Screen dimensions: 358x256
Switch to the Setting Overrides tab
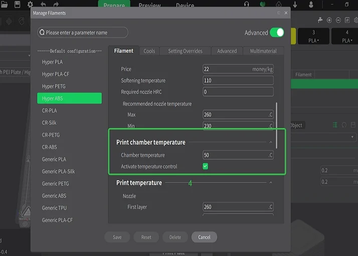(x=185, y=51)
